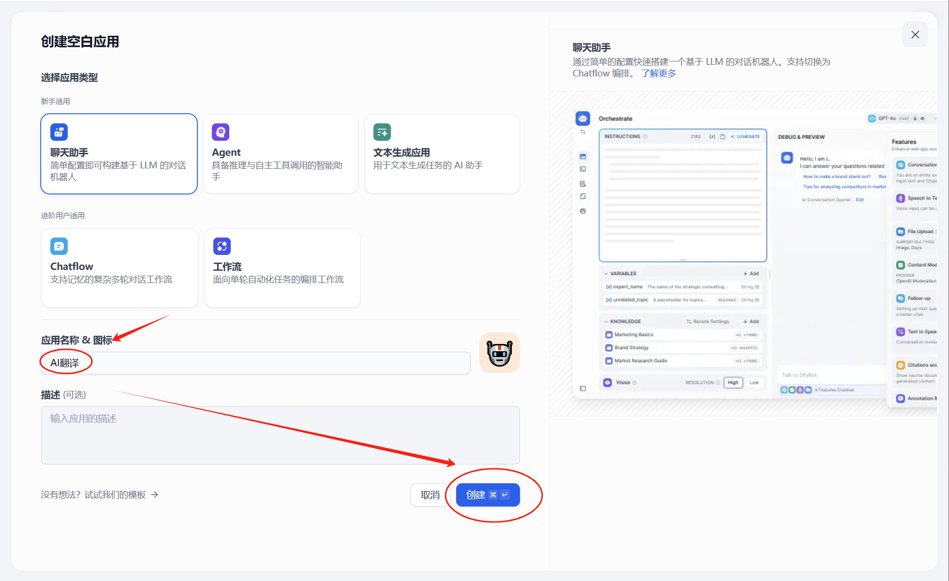Select the 聊天助手 app type card
949x581 pixels.
click(x=119, y=154)
